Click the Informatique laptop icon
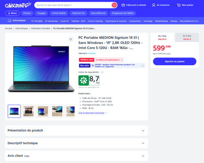Viewport: 204px width, 163px height. point(9,21)
